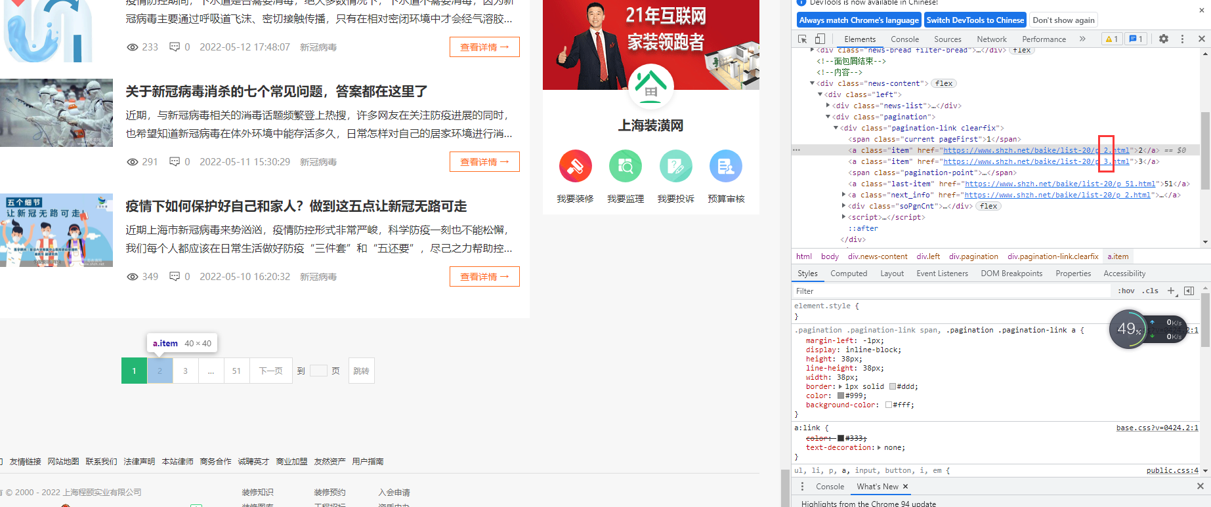Click the 我要监理 round icon
The width and height of the screenshot is (1211, 507).
pos(626,167)
